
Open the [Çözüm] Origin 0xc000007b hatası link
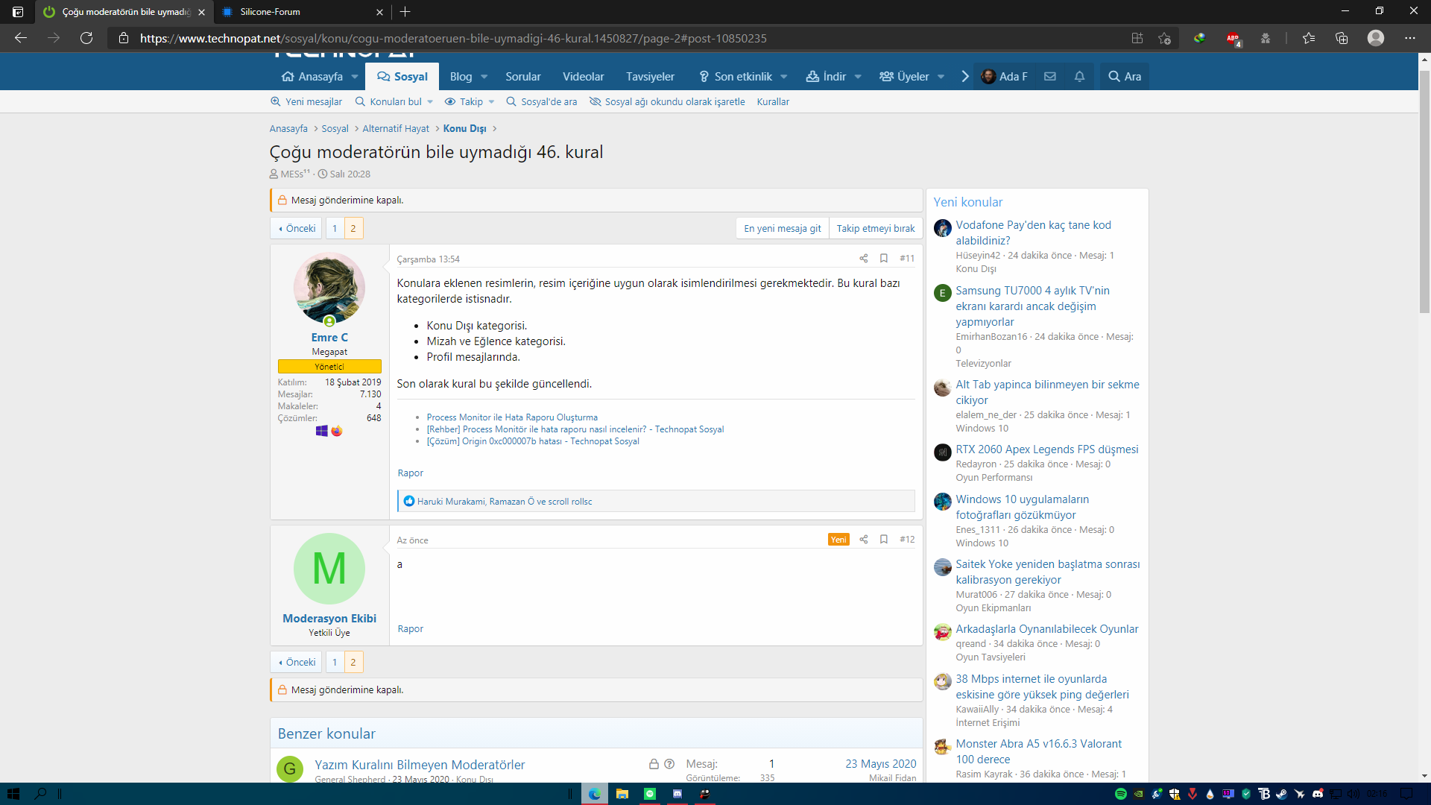[533, 441]
